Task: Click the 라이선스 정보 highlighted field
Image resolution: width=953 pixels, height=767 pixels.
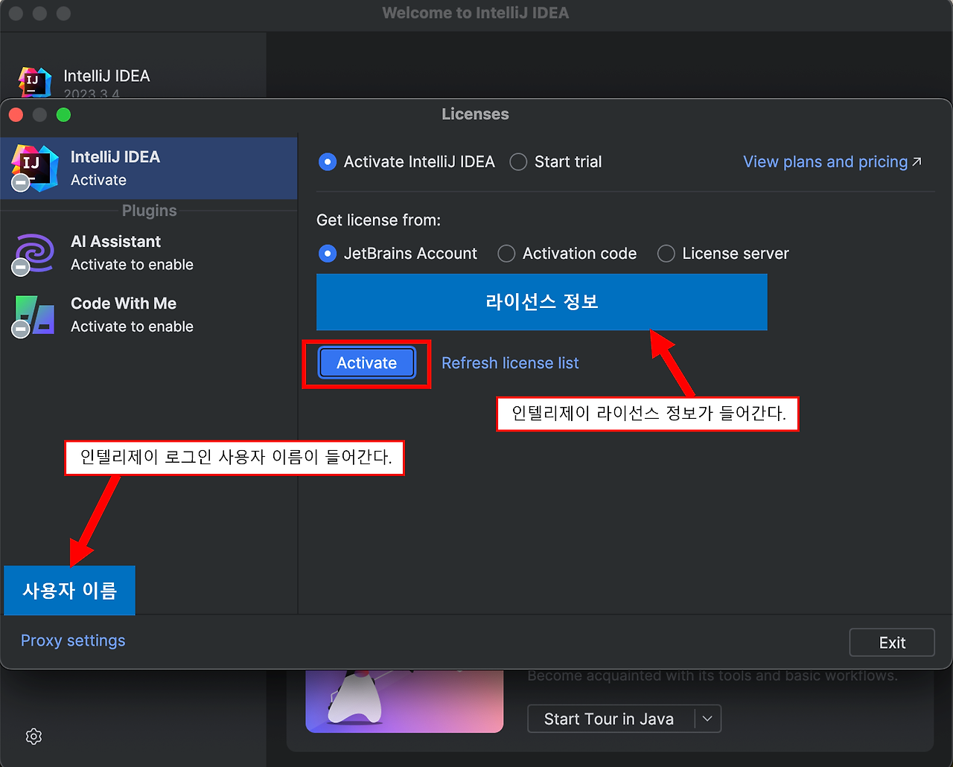Action: point(541,302)
